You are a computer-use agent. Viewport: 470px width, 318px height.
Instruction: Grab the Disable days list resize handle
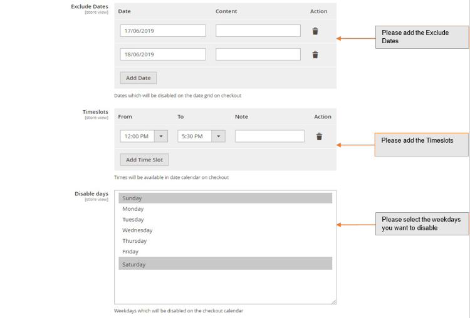pyautogui.click(x=334, y=302)
